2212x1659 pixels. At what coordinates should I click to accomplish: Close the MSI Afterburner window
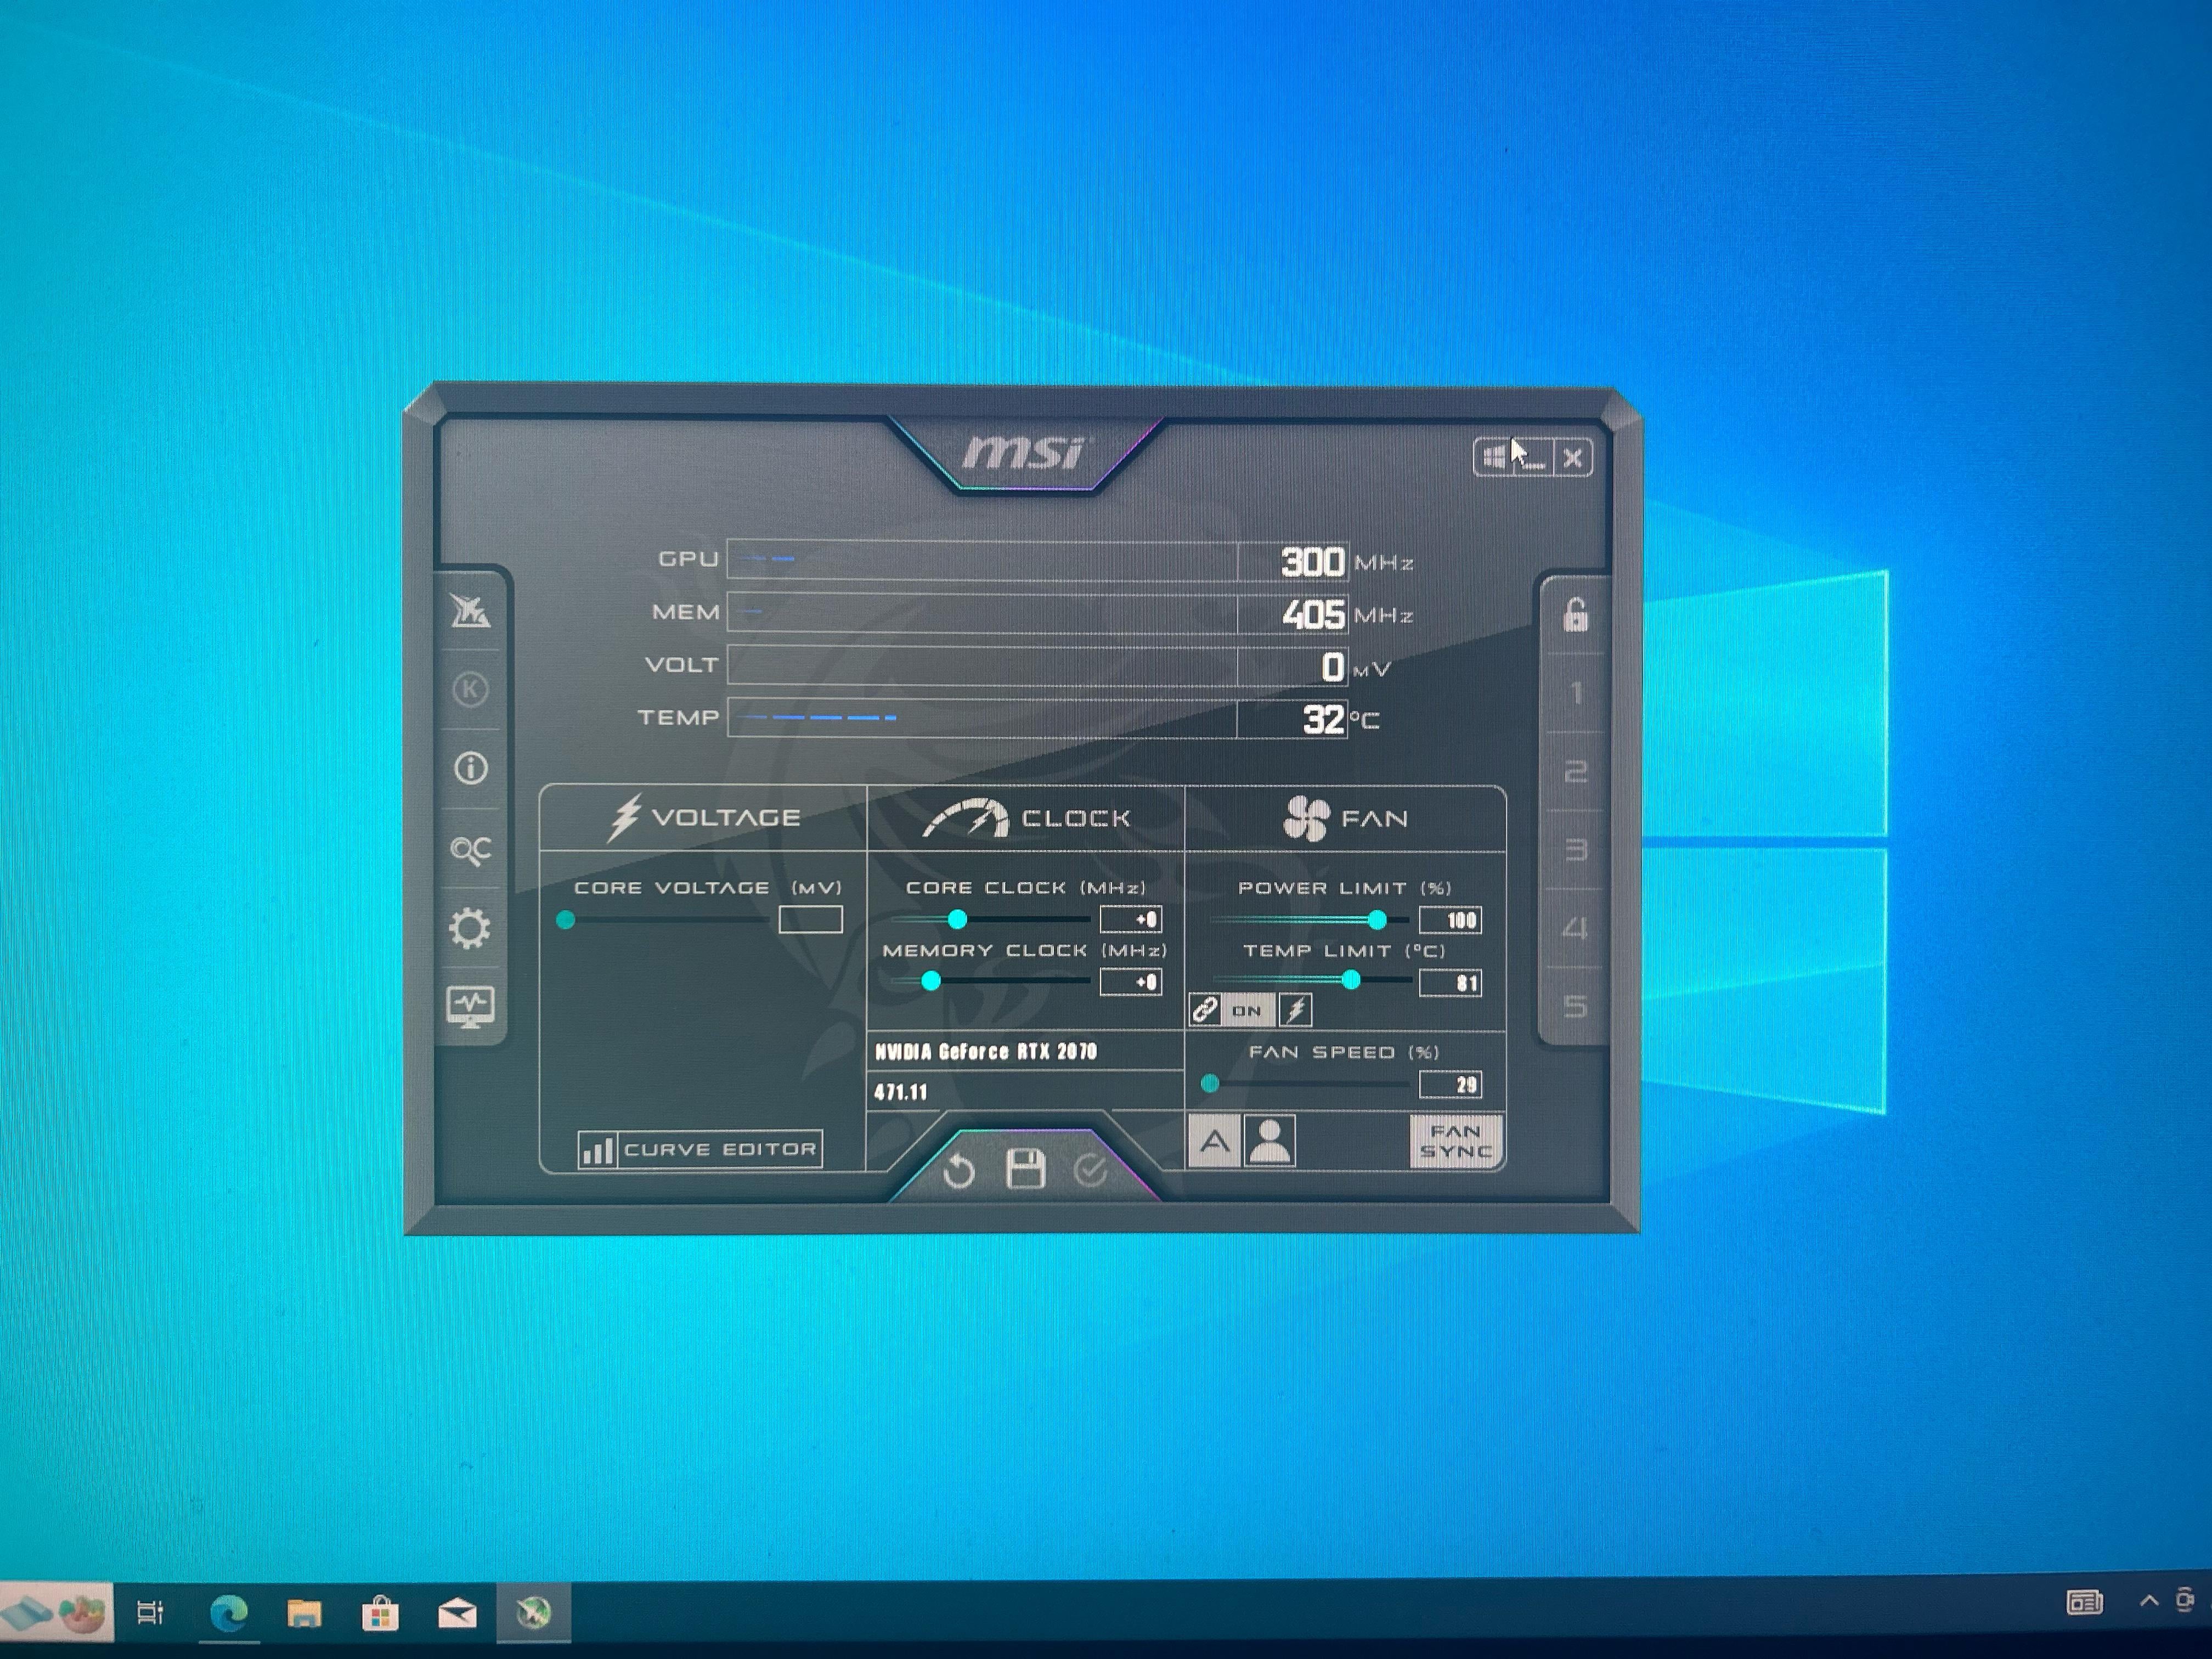[1573, 458]
